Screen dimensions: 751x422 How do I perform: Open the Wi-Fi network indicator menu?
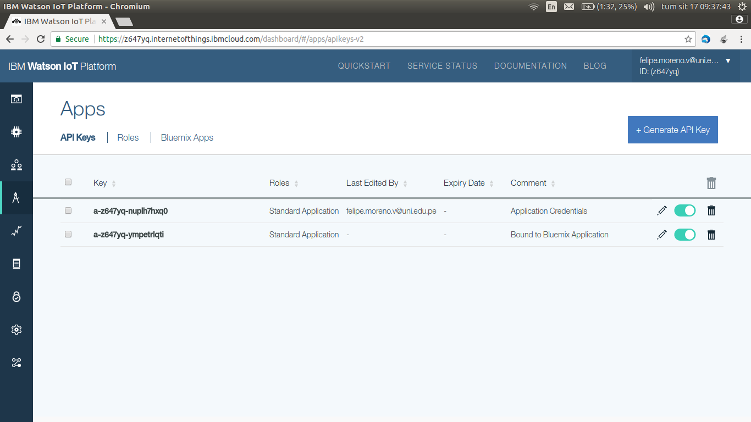pos(533,7)
